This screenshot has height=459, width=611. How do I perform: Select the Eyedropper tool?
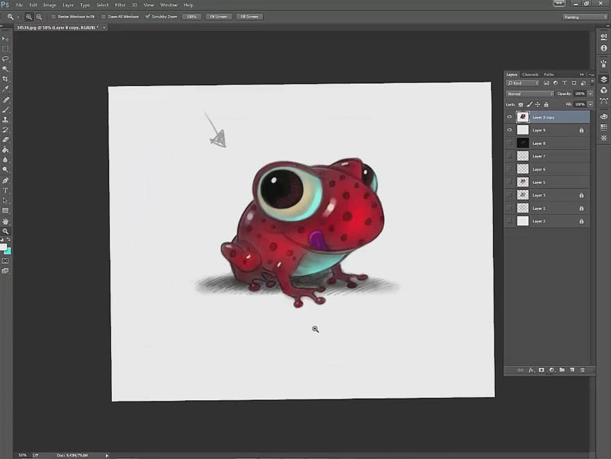coord(5,89)
